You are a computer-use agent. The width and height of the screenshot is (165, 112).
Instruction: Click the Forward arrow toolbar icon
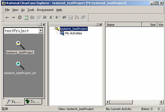[13, 18]
